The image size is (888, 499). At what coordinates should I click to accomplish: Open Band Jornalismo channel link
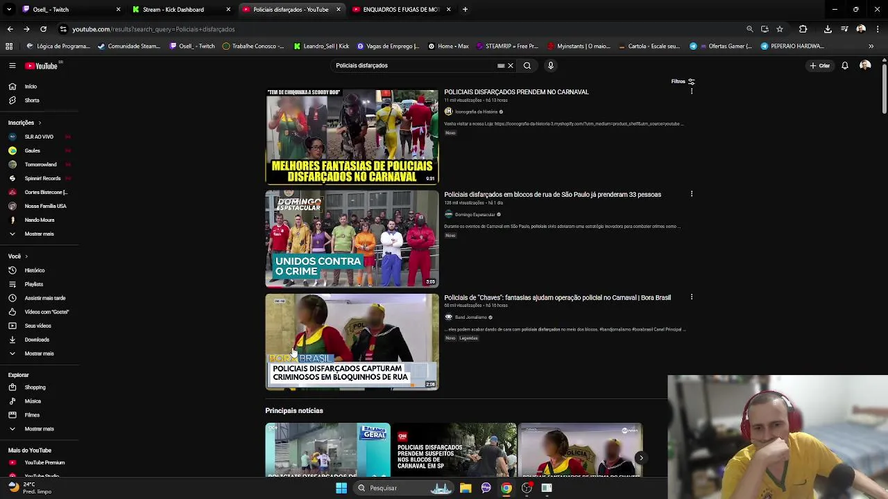470,317
